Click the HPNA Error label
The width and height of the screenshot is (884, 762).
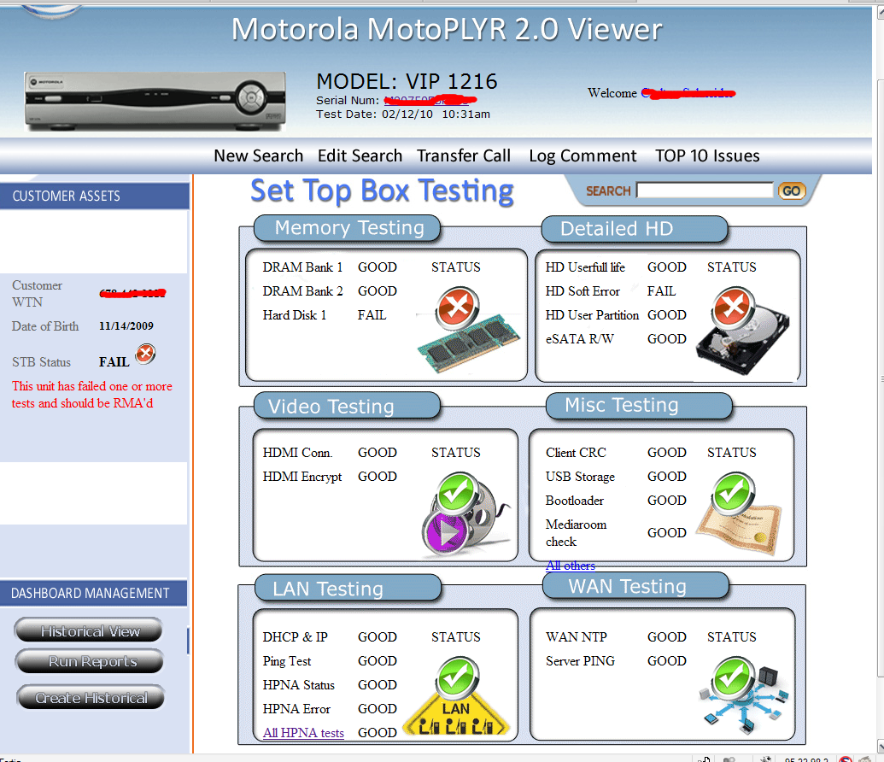[x=296, y=709]
